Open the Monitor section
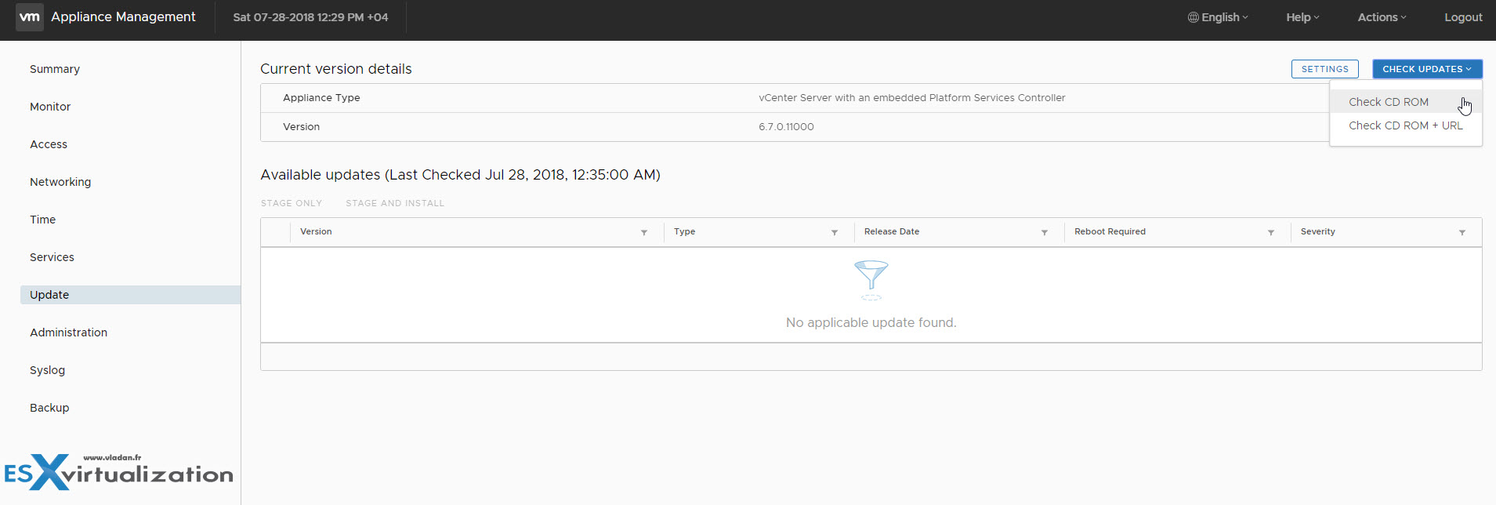 tap(50, 107)
